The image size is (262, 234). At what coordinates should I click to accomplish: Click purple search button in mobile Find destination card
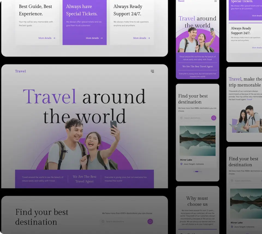click(x=213, y=118)
